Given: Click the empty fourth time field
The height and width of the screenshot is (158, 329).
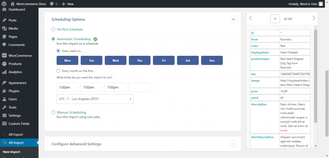Looking at the screenshot, I should [x=139, y=87].
